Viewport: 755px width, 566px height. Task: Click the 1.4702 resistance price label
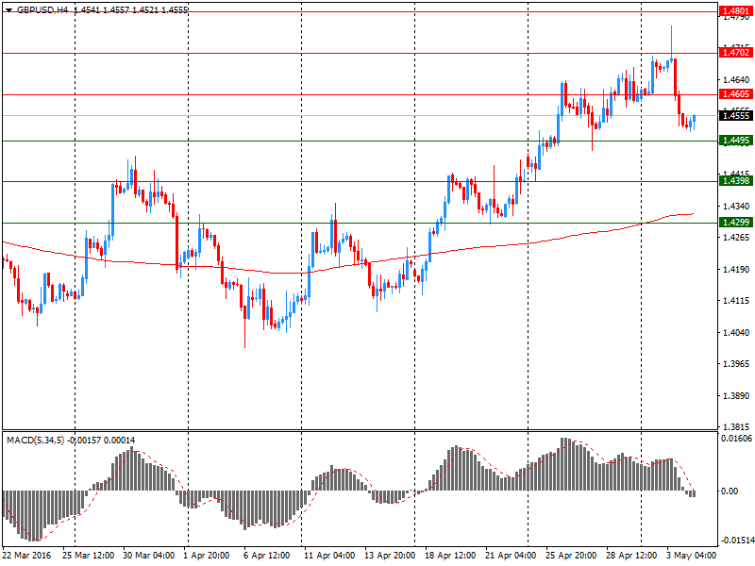736,53
